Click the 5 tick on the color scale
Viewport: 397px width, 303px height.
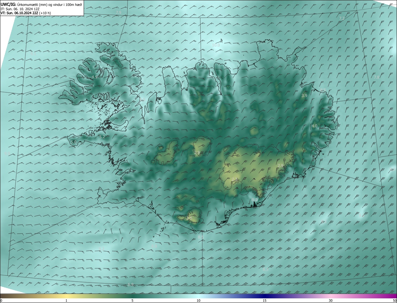tap(132, 301)
